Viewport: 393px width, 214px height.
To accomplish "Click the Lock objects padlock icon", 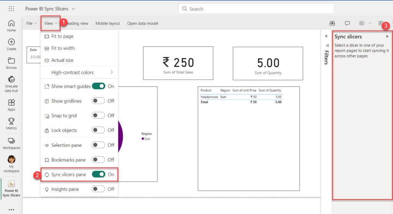I will [x=47, y=131].
